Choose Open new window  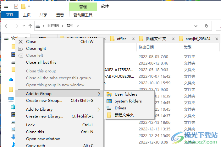pyautogui.click(x=59, y=139)
